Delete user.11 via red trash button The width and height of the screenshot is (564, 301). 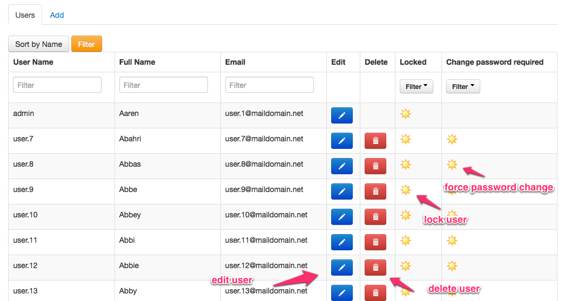pyautogui.click(x=375, y=242)
